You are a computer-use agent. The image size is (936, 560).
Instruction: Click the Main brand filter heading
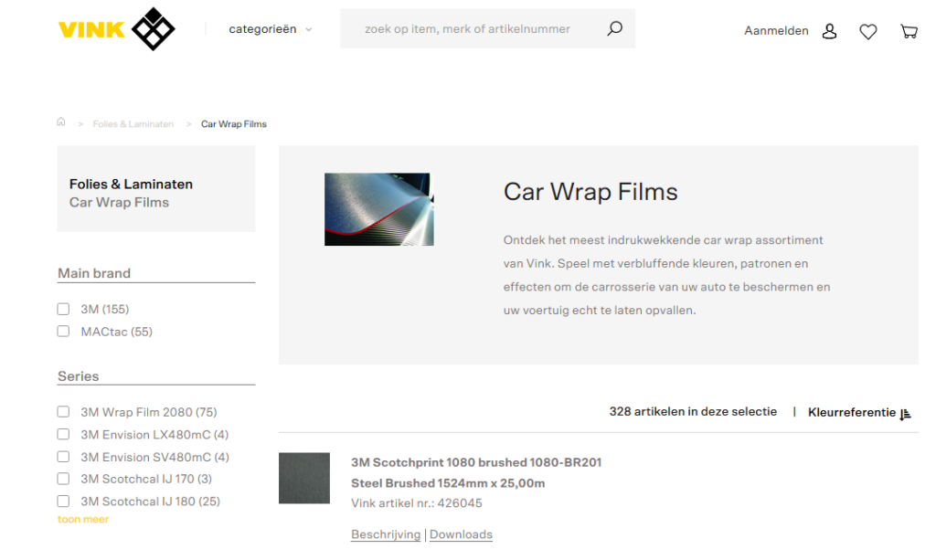(x=94, y=273)
